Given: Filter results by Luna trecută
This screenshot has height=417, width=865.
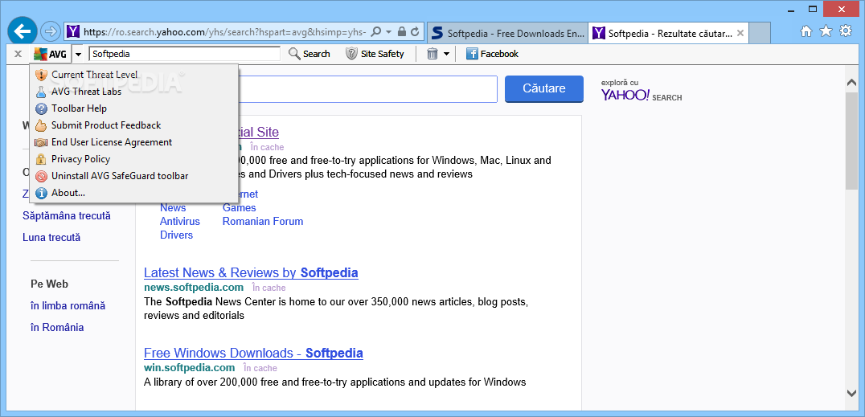Looking at the screenshot, I should (x=51, y=238).
